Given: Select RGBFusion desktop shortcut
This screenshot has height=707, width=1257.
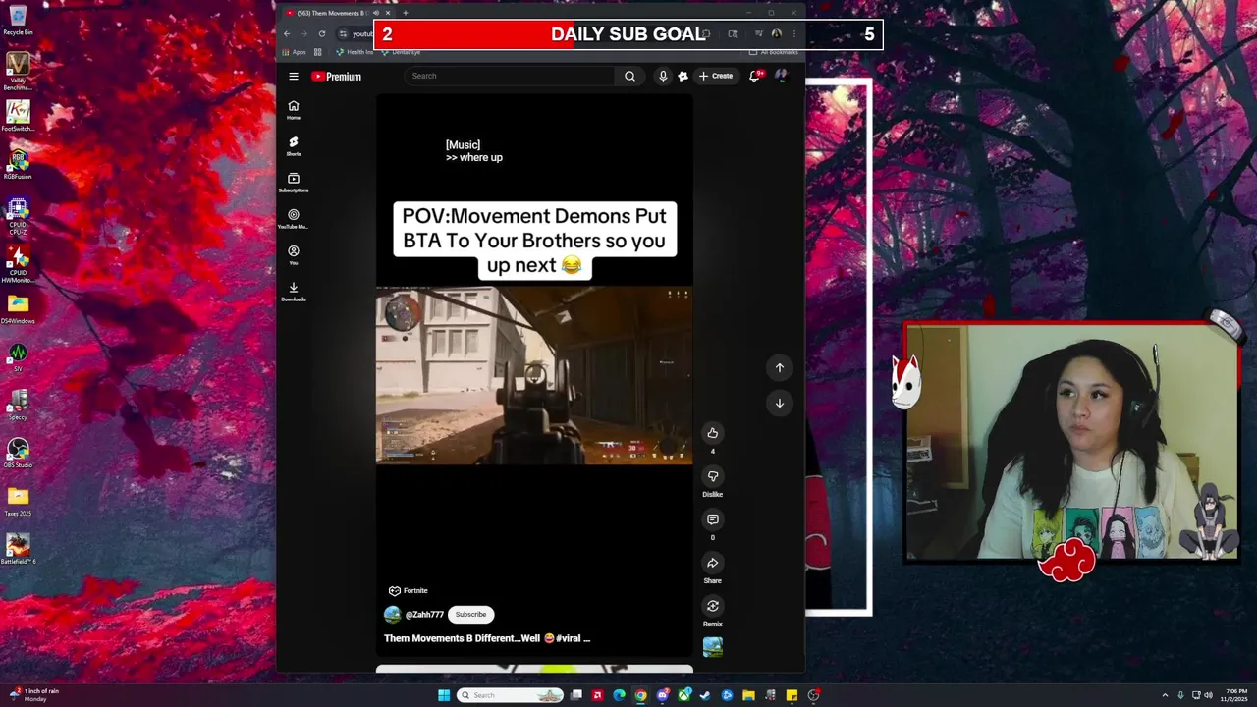Looking at the screenshot, I should click(x=18, y=164).
